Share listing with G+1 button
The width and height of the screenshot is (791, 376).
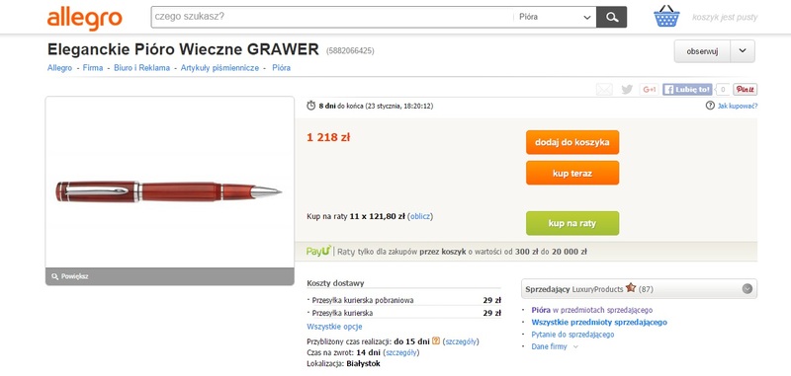649,90
